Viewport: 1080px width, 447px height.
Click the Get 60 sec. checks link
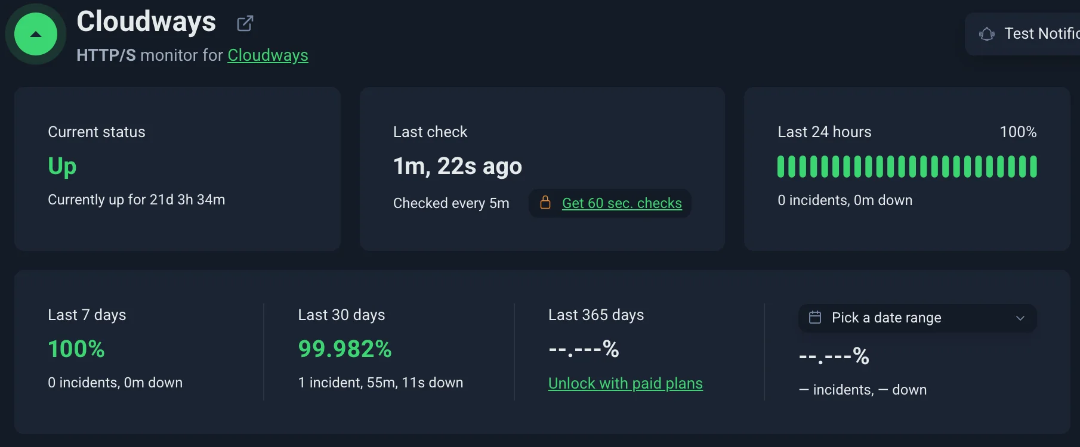[x=622, y=203]
